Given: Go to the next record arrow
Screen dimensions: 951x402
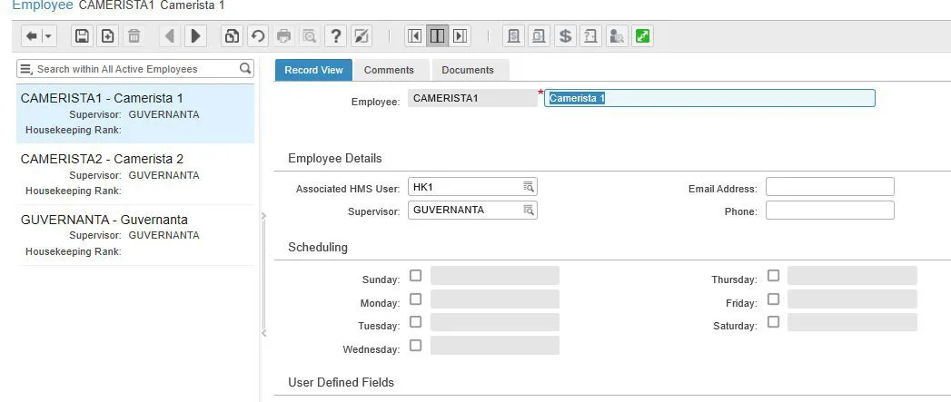Looking at the screenshot, I should coord(195,36).
